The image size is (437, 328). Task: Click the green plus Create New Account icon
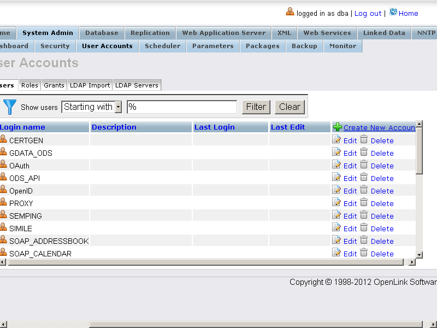coord(337,127)
